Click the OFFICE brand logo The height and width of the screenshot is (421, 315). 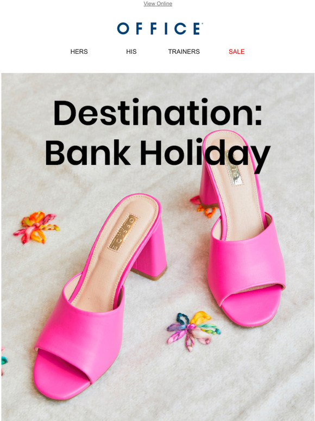point(160,28)
